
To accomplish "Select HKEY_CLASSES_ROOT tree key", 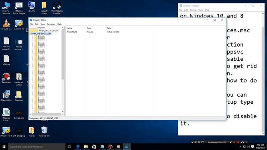I will [49, 30].
